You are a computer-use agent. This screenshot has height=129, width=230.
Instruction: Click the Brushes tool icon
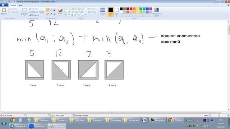click(60, 10)
